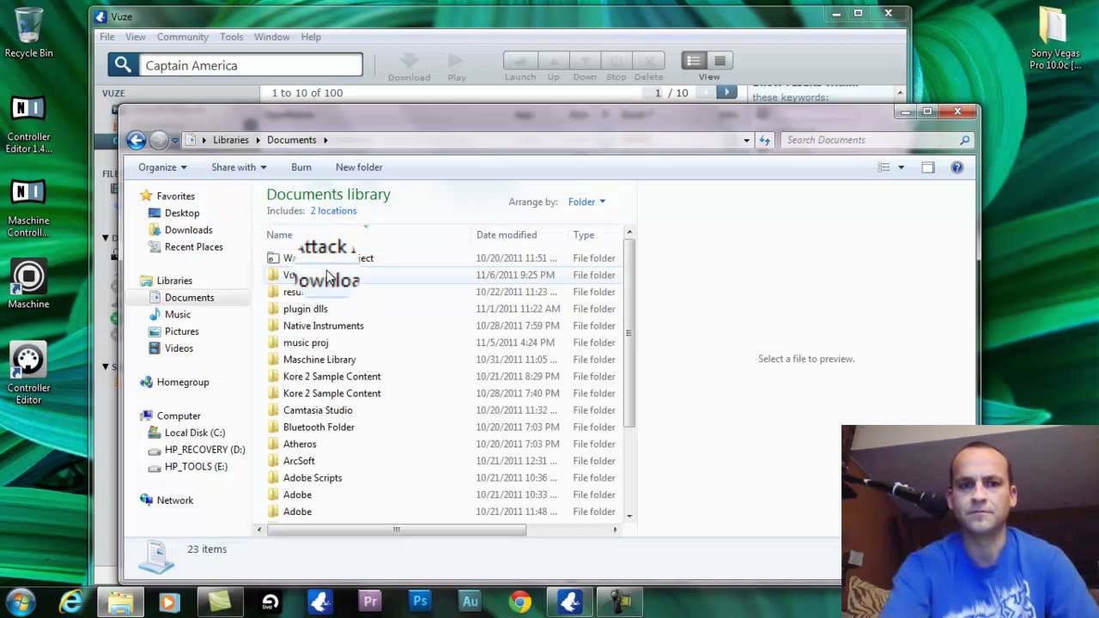Expand breadcrumb arrow after Libraries
This screenshot has height=618, width=1099.
(x=256, y=140)
